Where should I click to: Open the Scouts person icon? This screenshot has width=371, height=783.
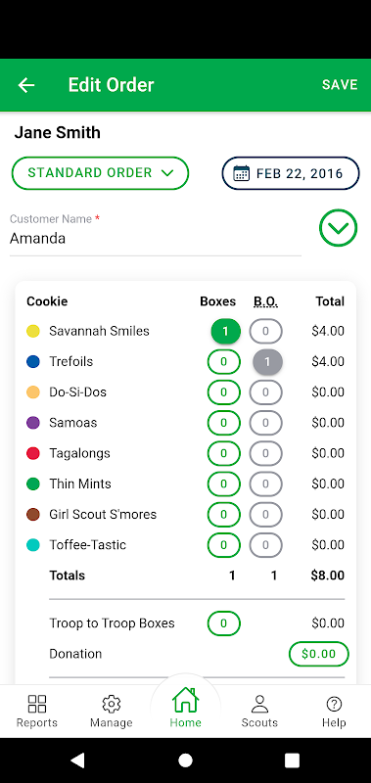click(x=259, y=704)
